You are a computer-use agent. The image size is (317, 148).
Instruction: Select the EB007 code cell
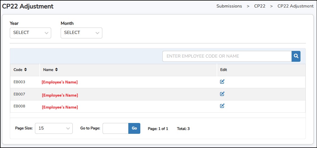pos(19,94)
